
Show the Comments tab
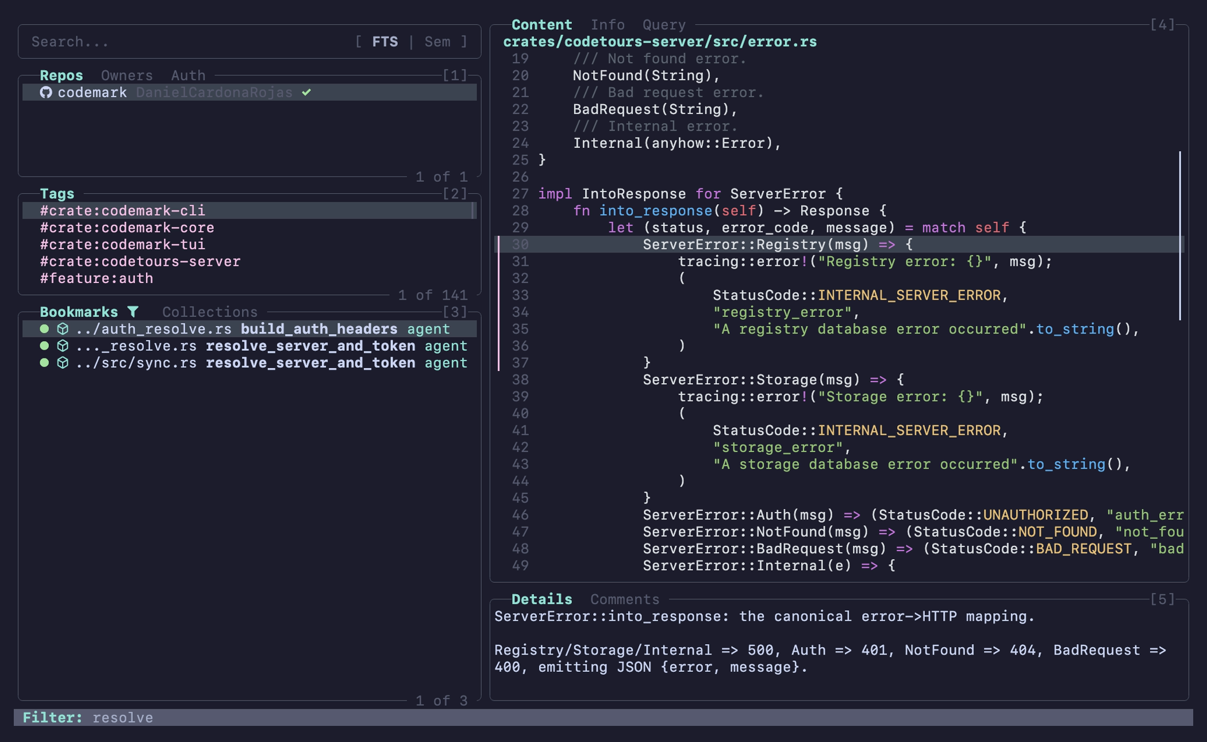[625, 599]
